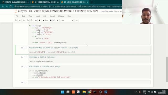Image resolution: width=168 pixels, height=95 pixels.
Task: Open Task View on the taskbar
Action: 68,92
